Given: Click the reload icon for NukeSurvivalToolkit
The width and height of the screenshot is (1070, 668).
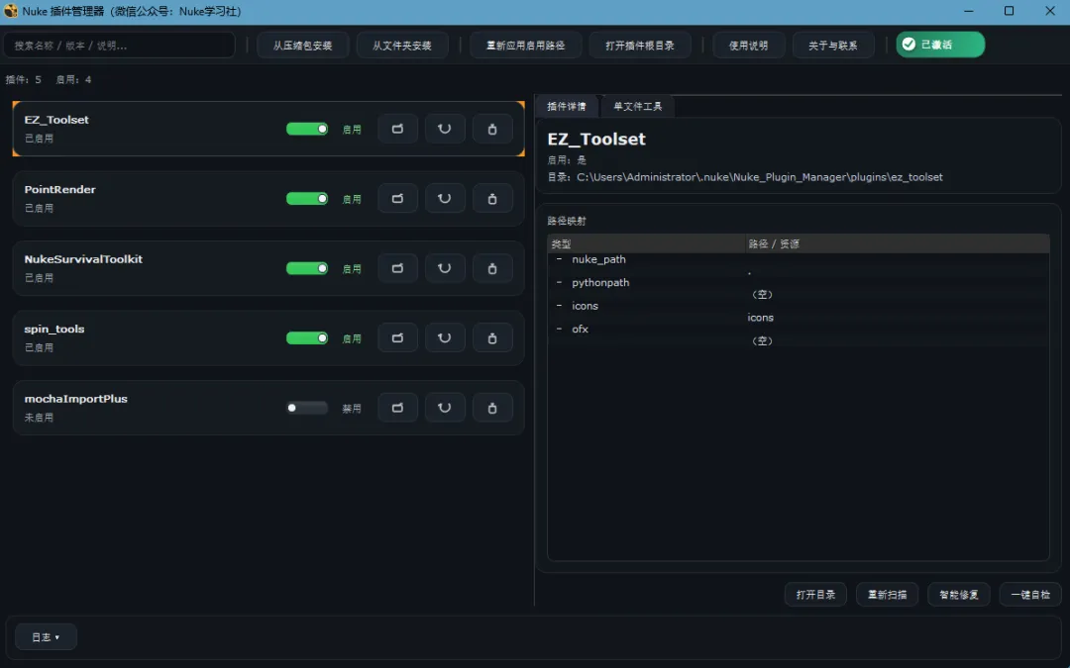Looking at the screenshot, I should (x=445, y=268).
